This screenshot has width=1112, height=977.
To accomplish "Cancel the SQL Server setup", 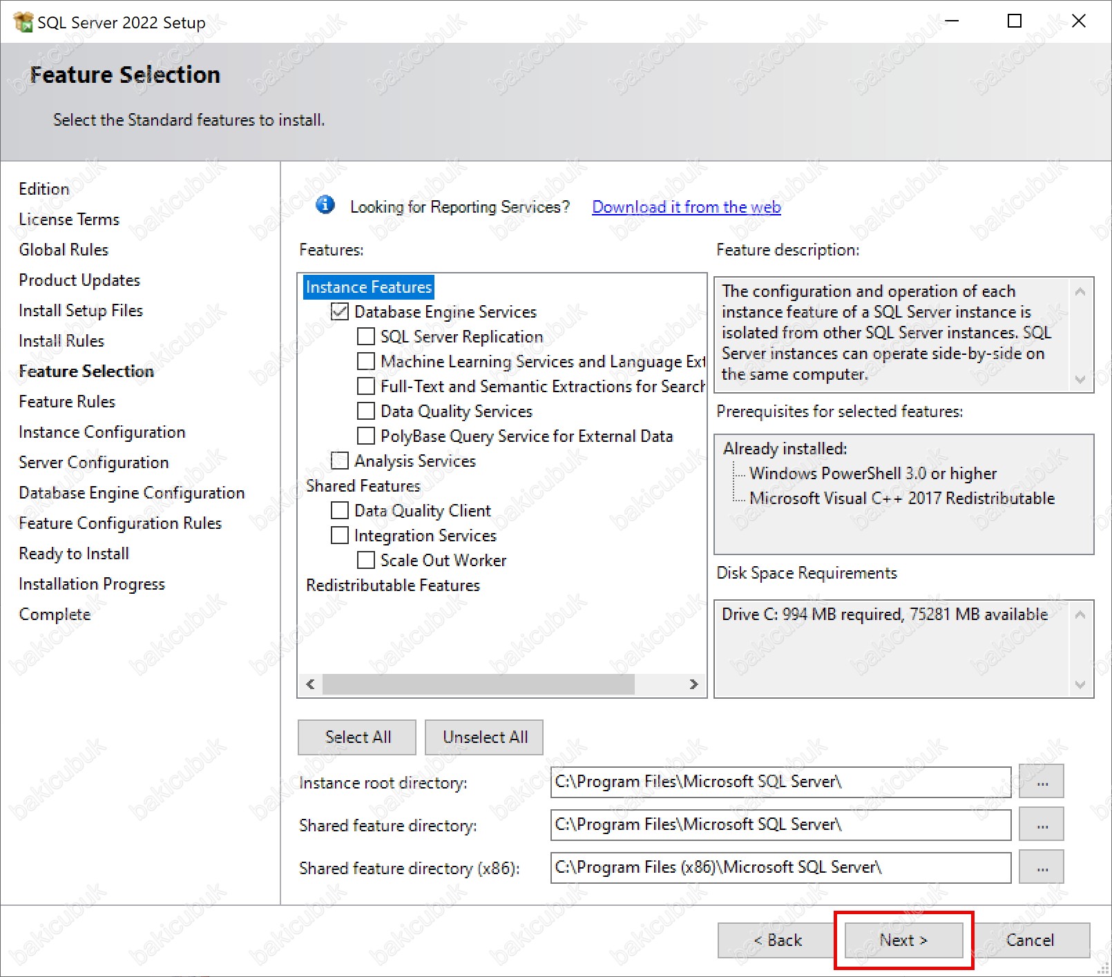I will coord(1030,940).
